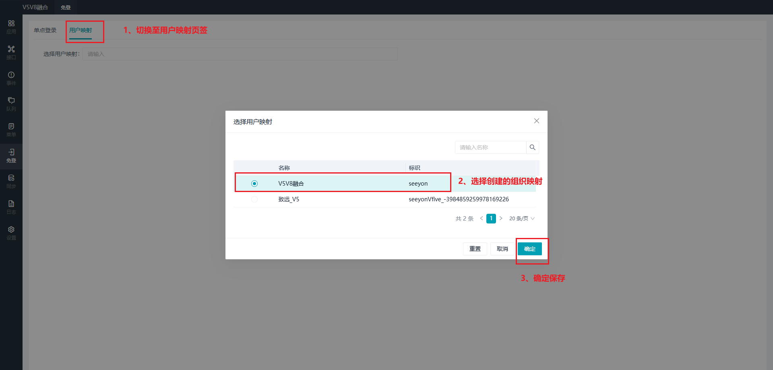
Task: Open the 事件 section in the sidebar
Action: click(x=11, y=79)
